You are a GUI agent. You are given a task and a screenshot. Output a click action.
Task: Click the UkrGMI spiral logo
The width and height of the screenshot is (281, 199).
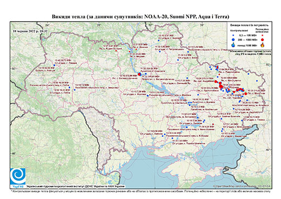coord(18,176)
